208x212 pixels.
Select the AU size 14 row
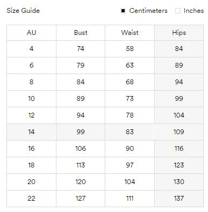point(105,132)
